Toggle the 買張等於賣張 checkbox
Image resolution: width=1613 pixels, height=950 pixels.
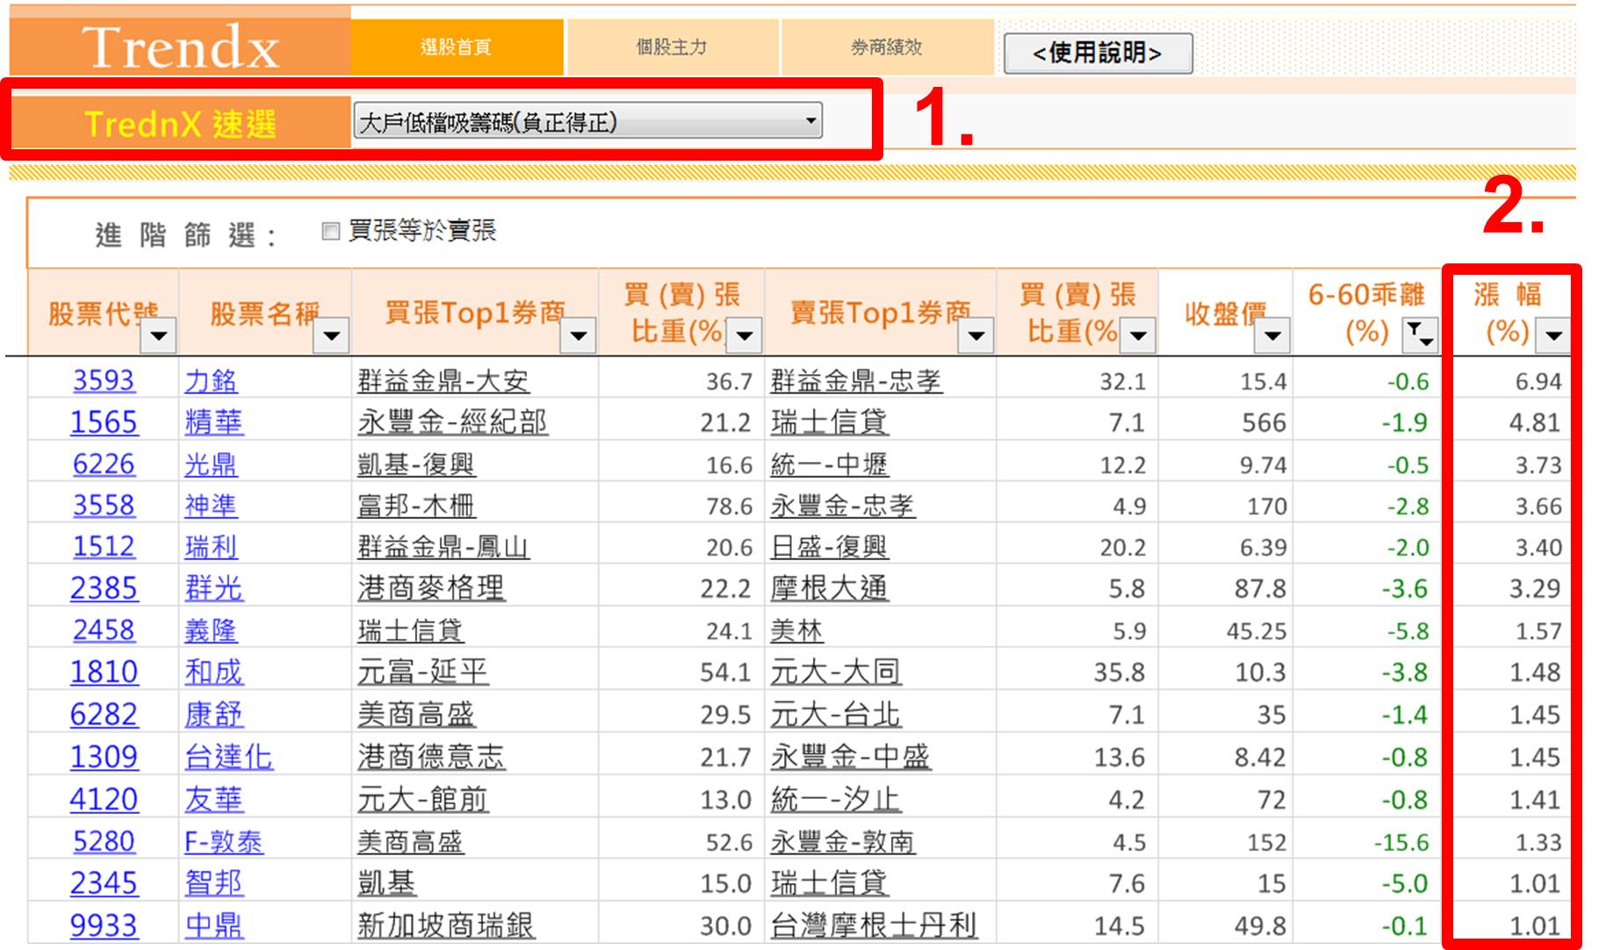point(331,232)
